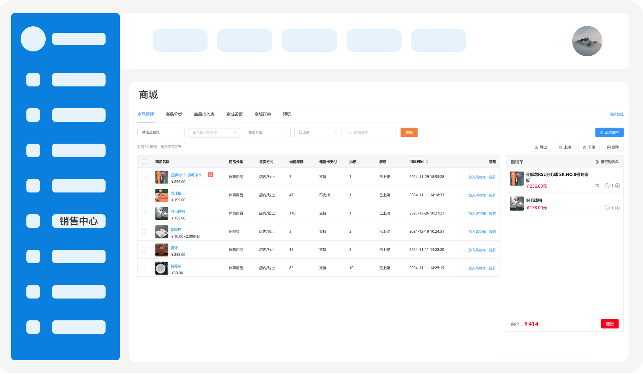Click the 下架 unshelf button
This screenshot has height=375, width=643.
pos(589,147)
